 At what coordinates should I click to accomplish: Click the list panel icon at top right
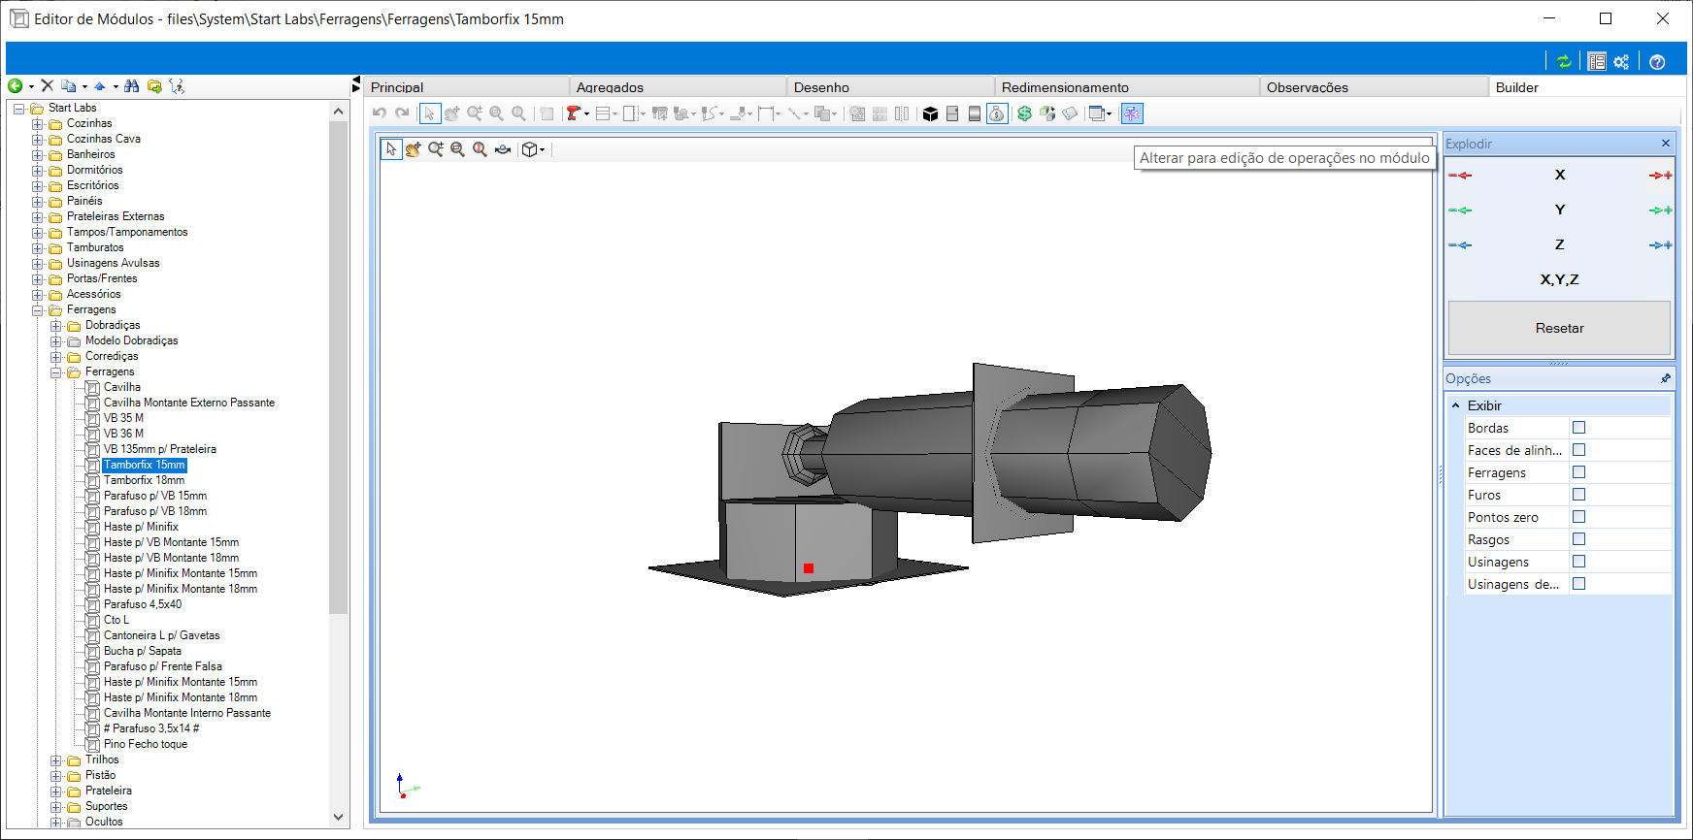1597,61
